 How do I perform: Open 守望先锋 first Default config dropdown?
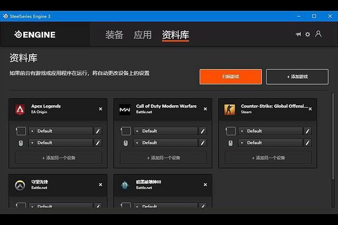point(61,206)
